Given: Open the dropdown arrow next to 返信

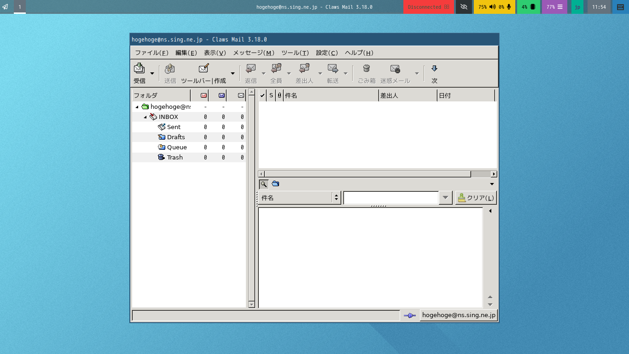Looking at the screenshot, I should point(264,73).
